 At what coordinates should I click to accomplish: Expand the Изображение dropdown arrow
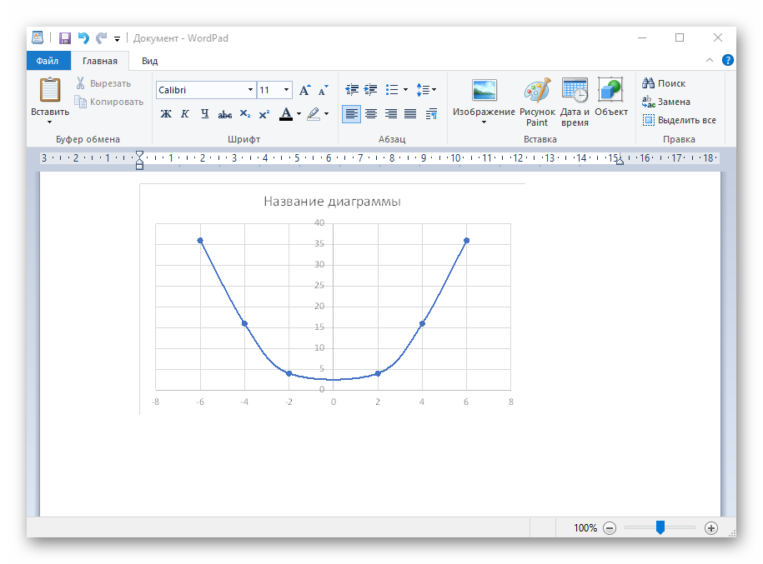tap(484, 122)
